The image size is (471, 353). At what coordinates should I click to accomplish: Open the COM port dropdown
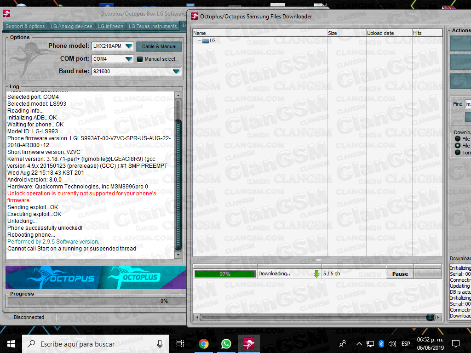click(x=129, y=59)
